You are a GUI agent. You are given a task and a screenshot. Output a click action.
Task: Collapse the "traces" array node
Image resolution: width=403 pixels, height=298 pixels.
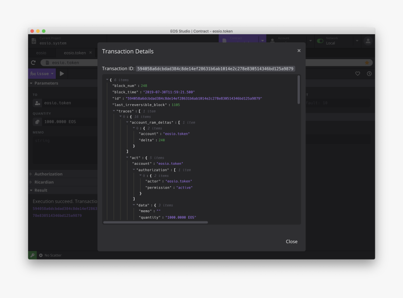click(114, 111)
